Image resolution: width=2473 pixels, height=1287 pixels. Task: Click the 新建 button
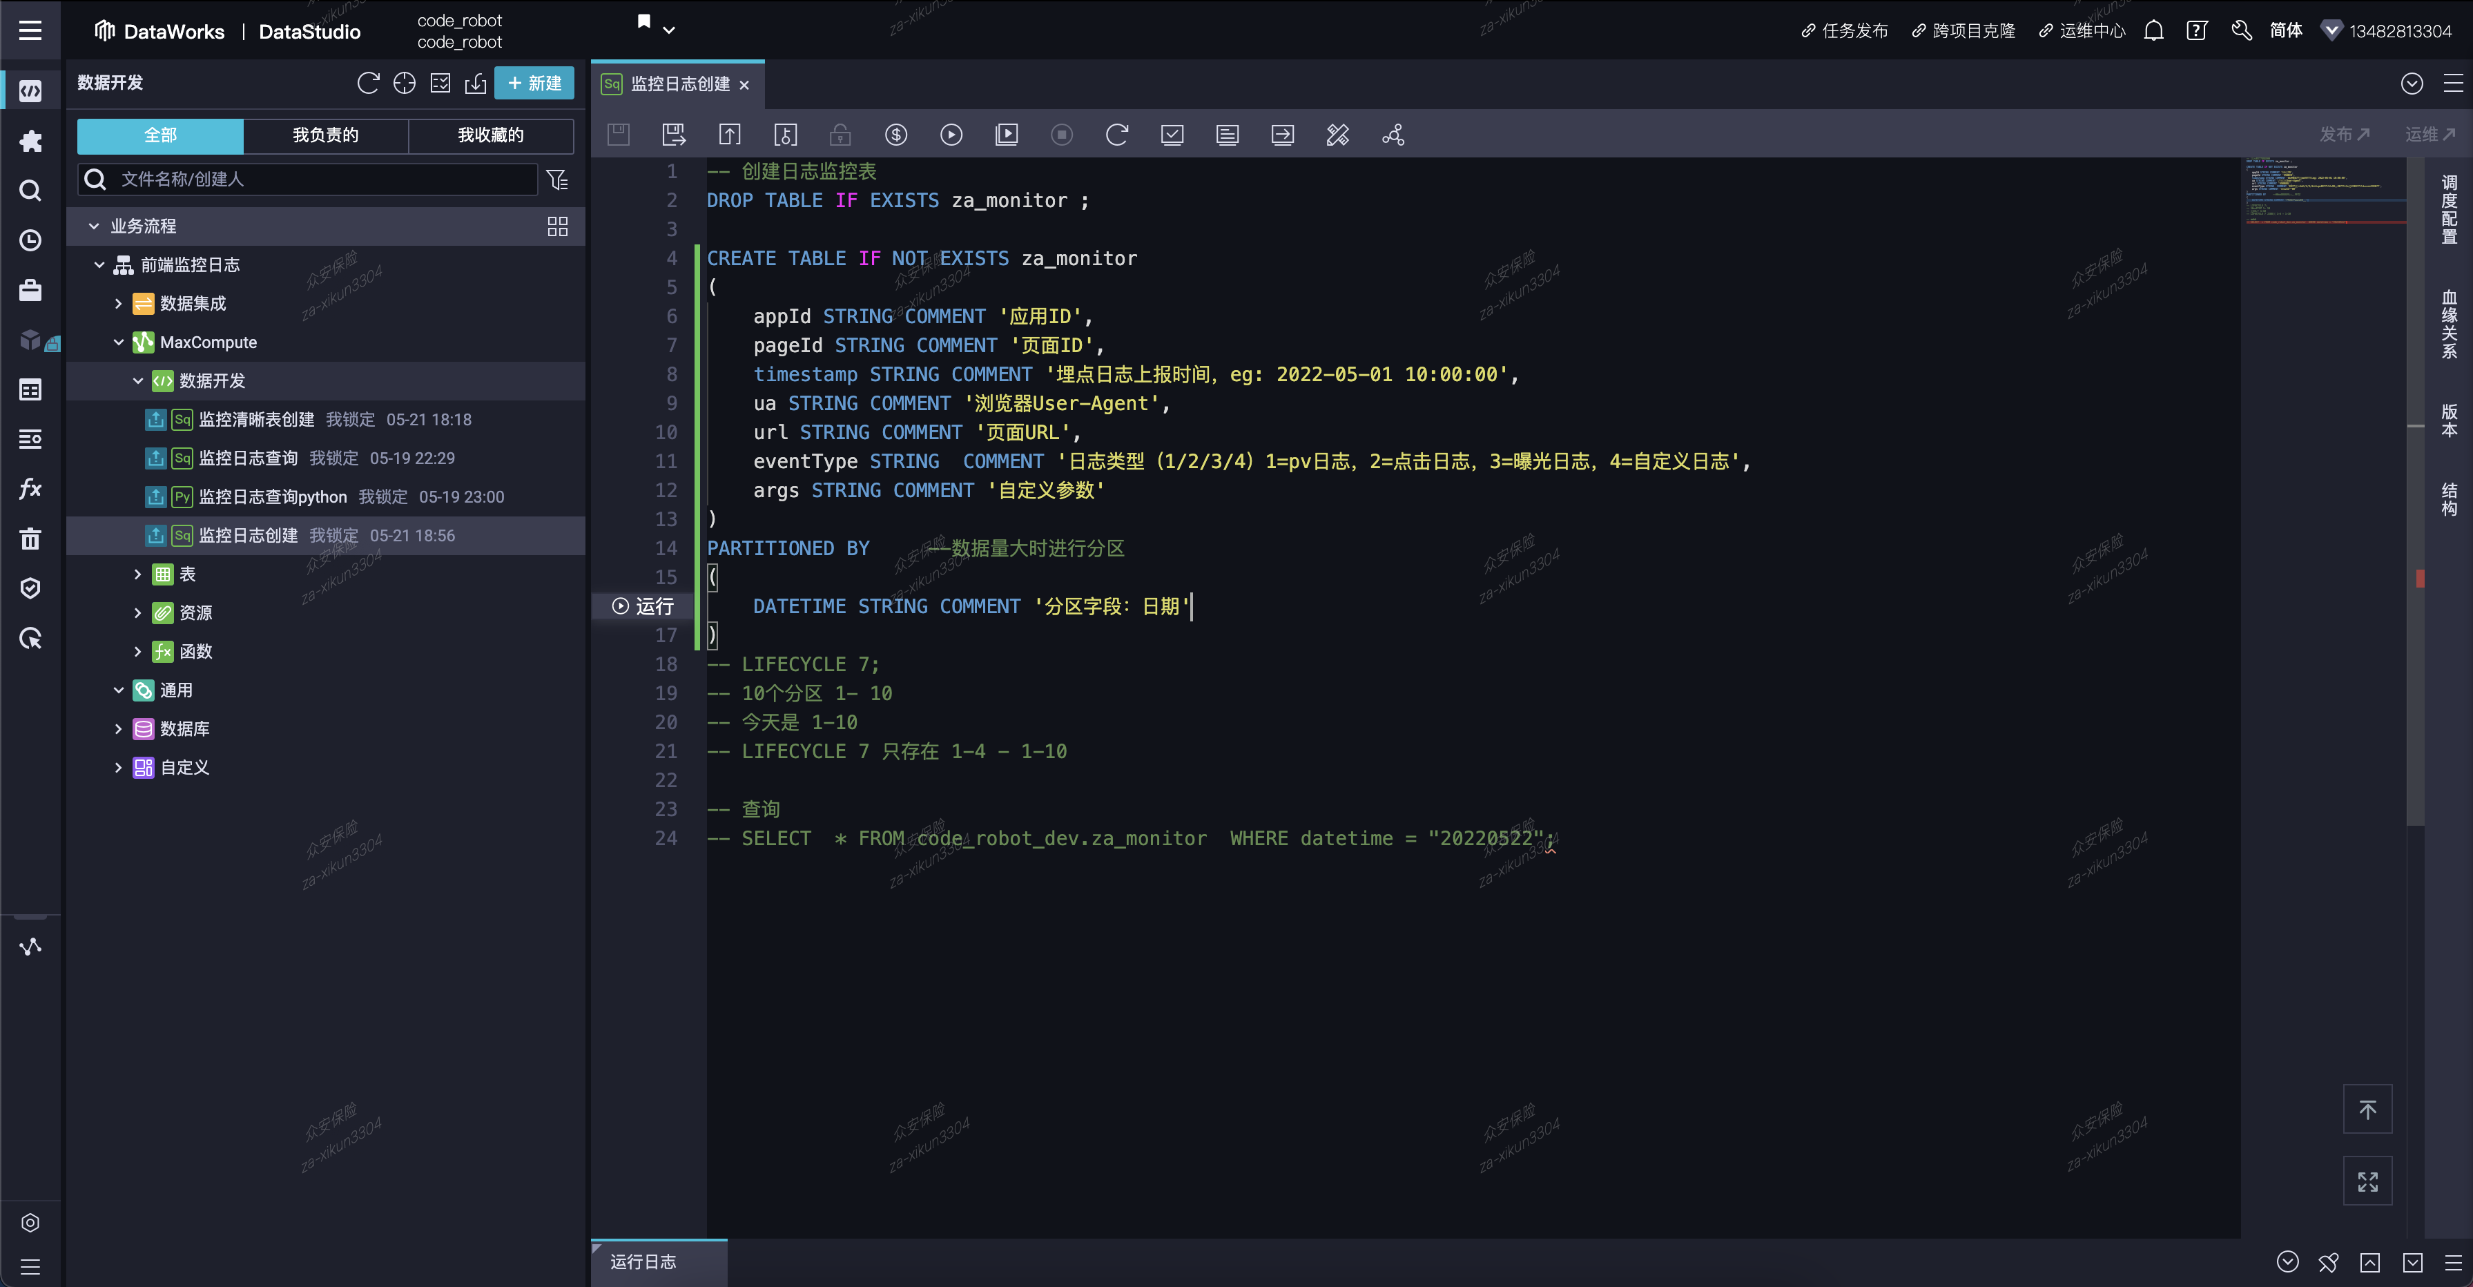click(535, 84)
